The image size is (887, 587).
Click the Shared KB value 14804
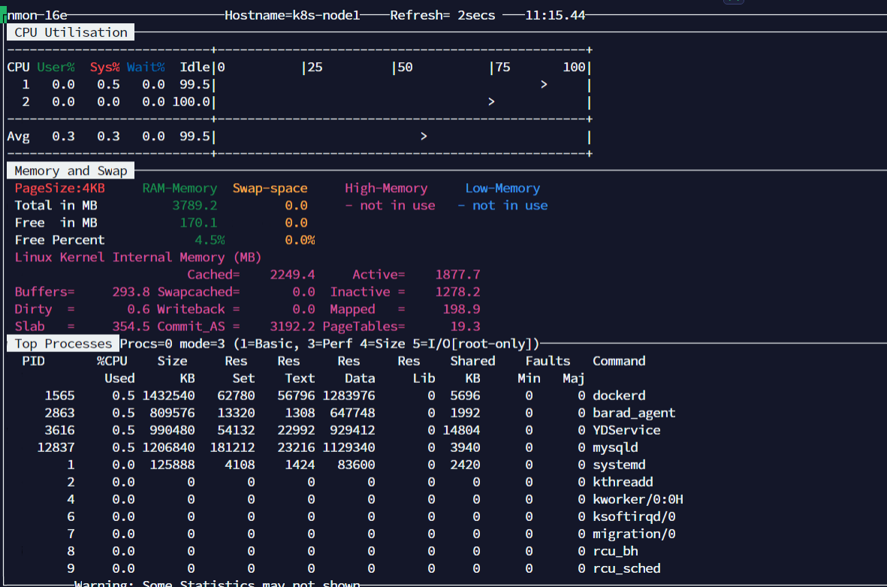[x=462, y=430]
